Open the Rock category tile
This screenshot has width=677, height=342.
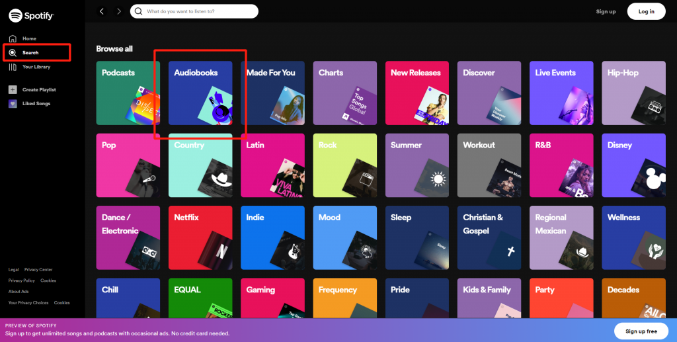[345, 165]
